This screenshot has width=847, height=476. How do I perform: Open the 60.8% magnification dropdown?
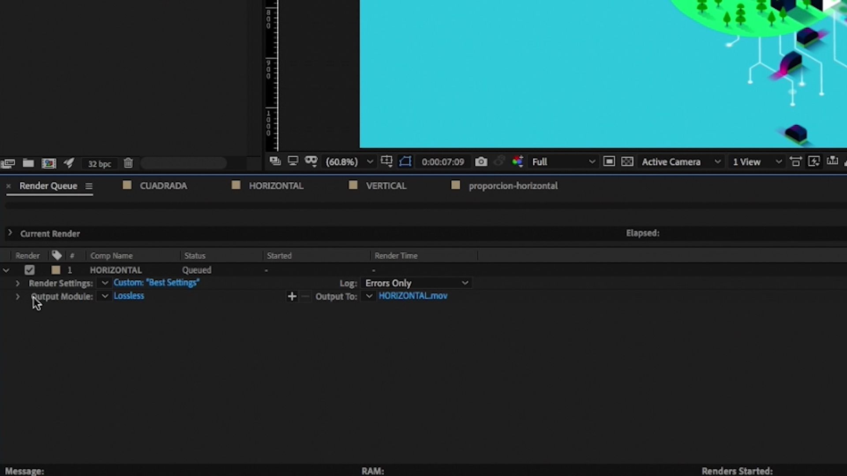tap(349, 162)
